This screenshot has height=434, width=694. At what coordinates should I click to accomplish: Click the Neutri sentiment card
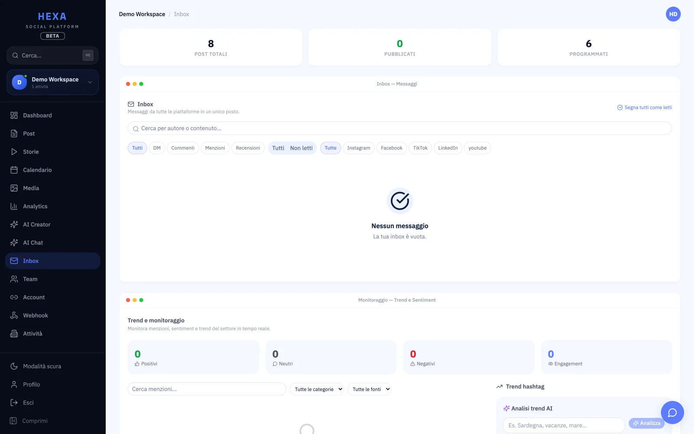pos(331,357)
